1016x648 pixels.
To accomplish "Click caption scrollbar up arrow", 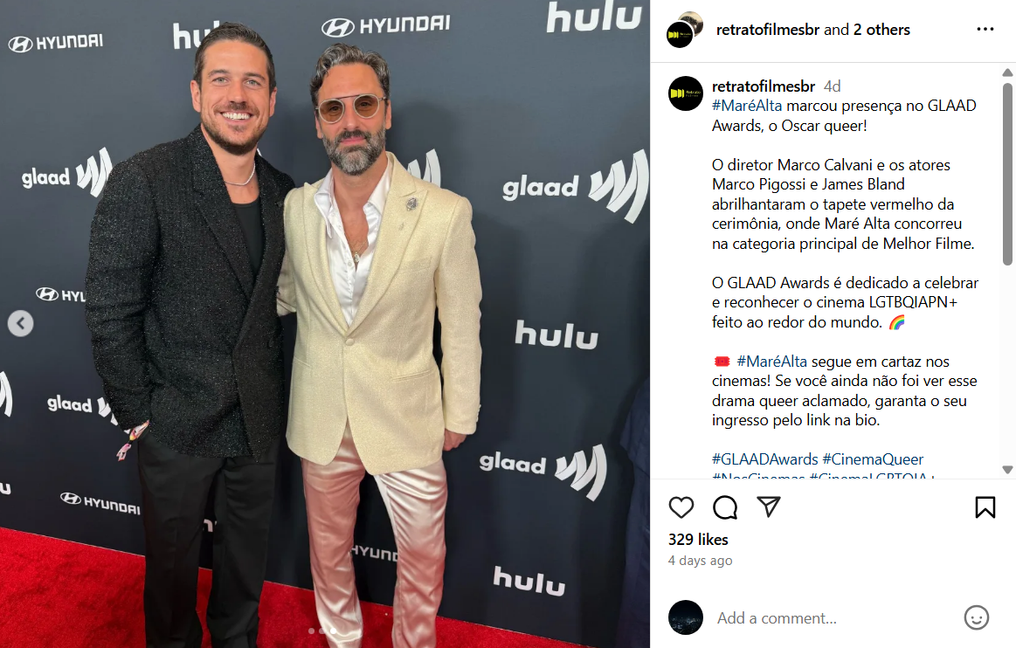I will tap(1007, 72).
